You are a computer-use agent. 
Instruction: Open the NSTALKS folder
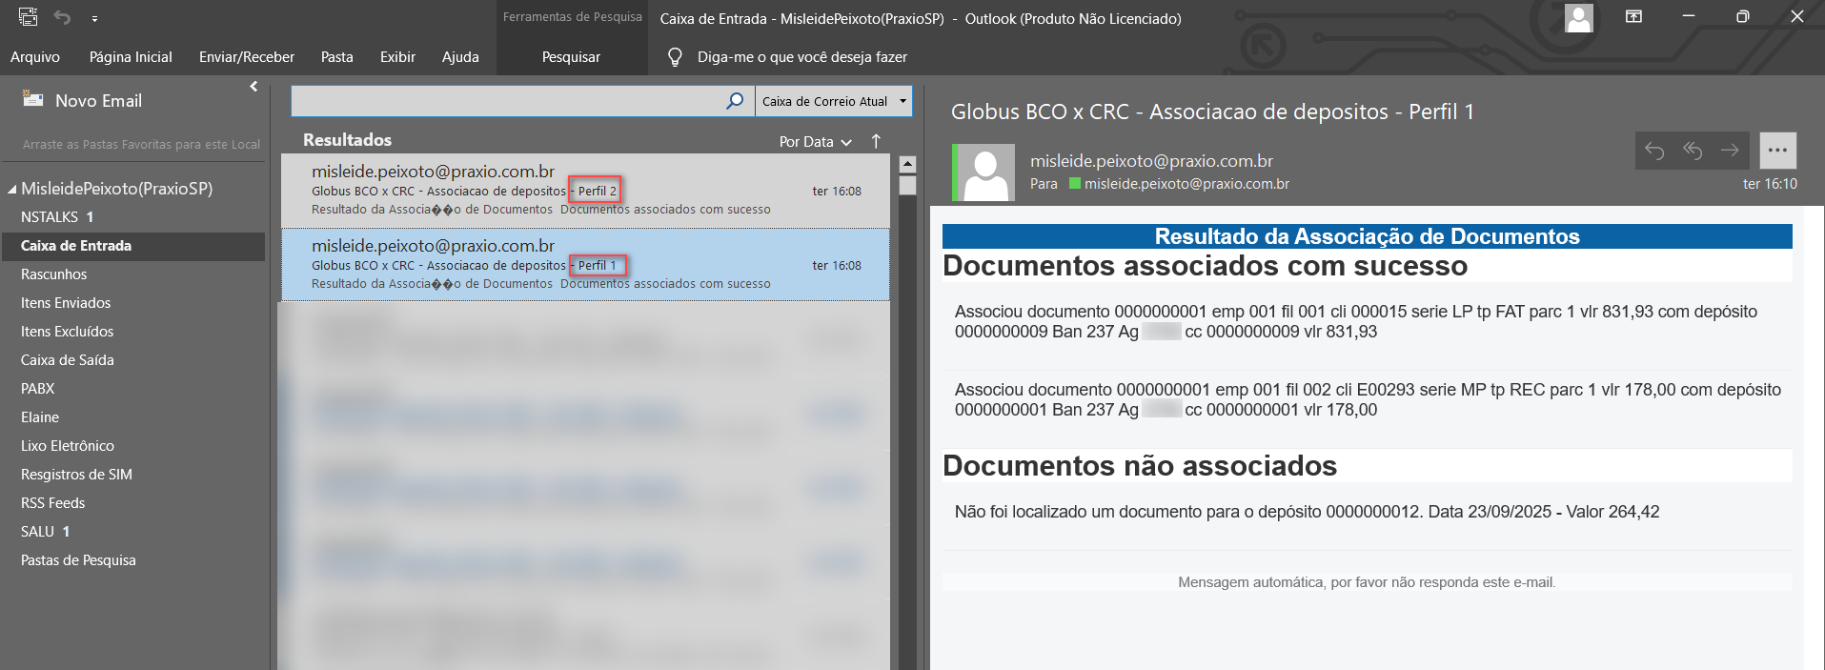pos(132,217)
